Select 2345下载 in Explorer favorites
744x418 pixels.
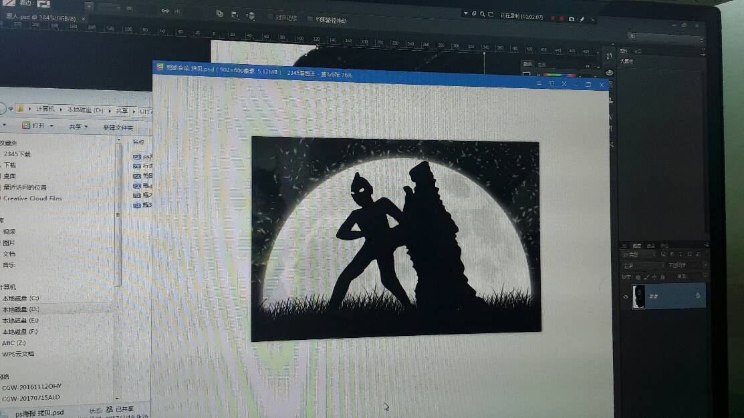(17, 154)
